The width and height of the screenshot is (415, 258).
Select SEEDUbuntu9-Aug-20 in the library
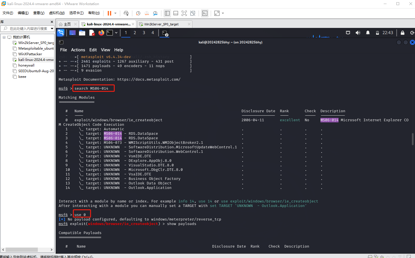33,71
